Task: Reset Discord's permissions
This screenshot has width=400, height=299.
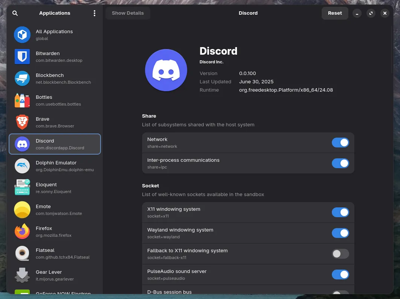Action: pos(334,13)
